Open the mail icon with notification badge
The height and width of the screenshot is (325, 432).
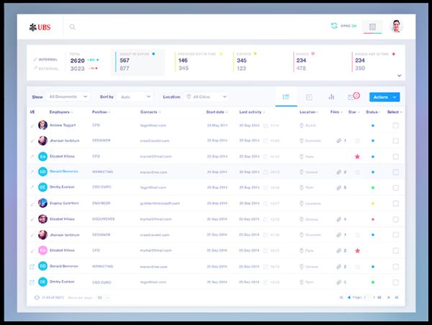click(x=351, y=96)
